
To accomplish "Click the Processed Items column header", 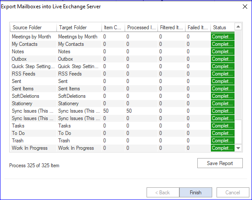I will click(141, 28).
